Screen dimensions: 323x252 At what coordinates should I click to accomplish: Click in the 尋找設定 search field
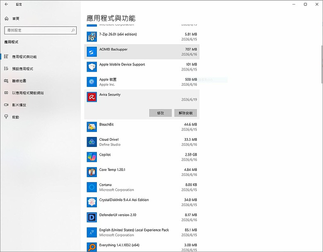click(41, 30)
